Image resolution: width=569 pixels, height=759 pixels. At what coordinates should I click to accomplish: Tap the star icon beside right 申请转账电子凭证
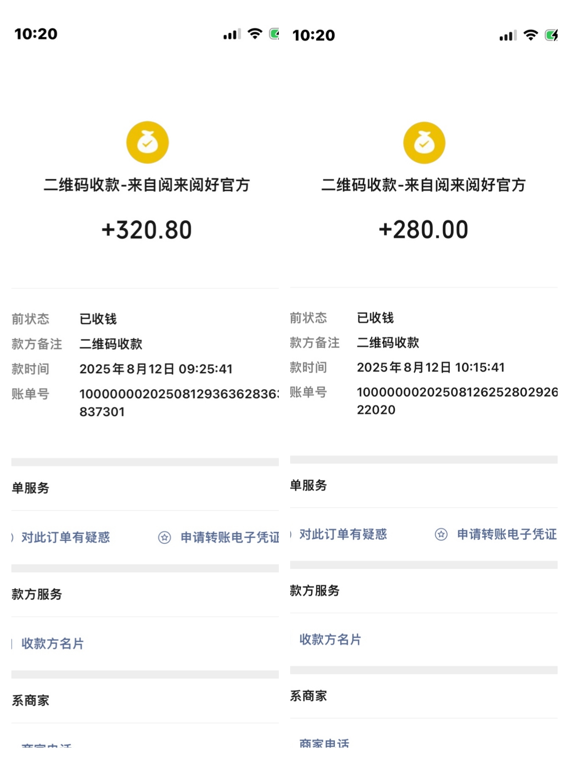click(x=441, y=534)
